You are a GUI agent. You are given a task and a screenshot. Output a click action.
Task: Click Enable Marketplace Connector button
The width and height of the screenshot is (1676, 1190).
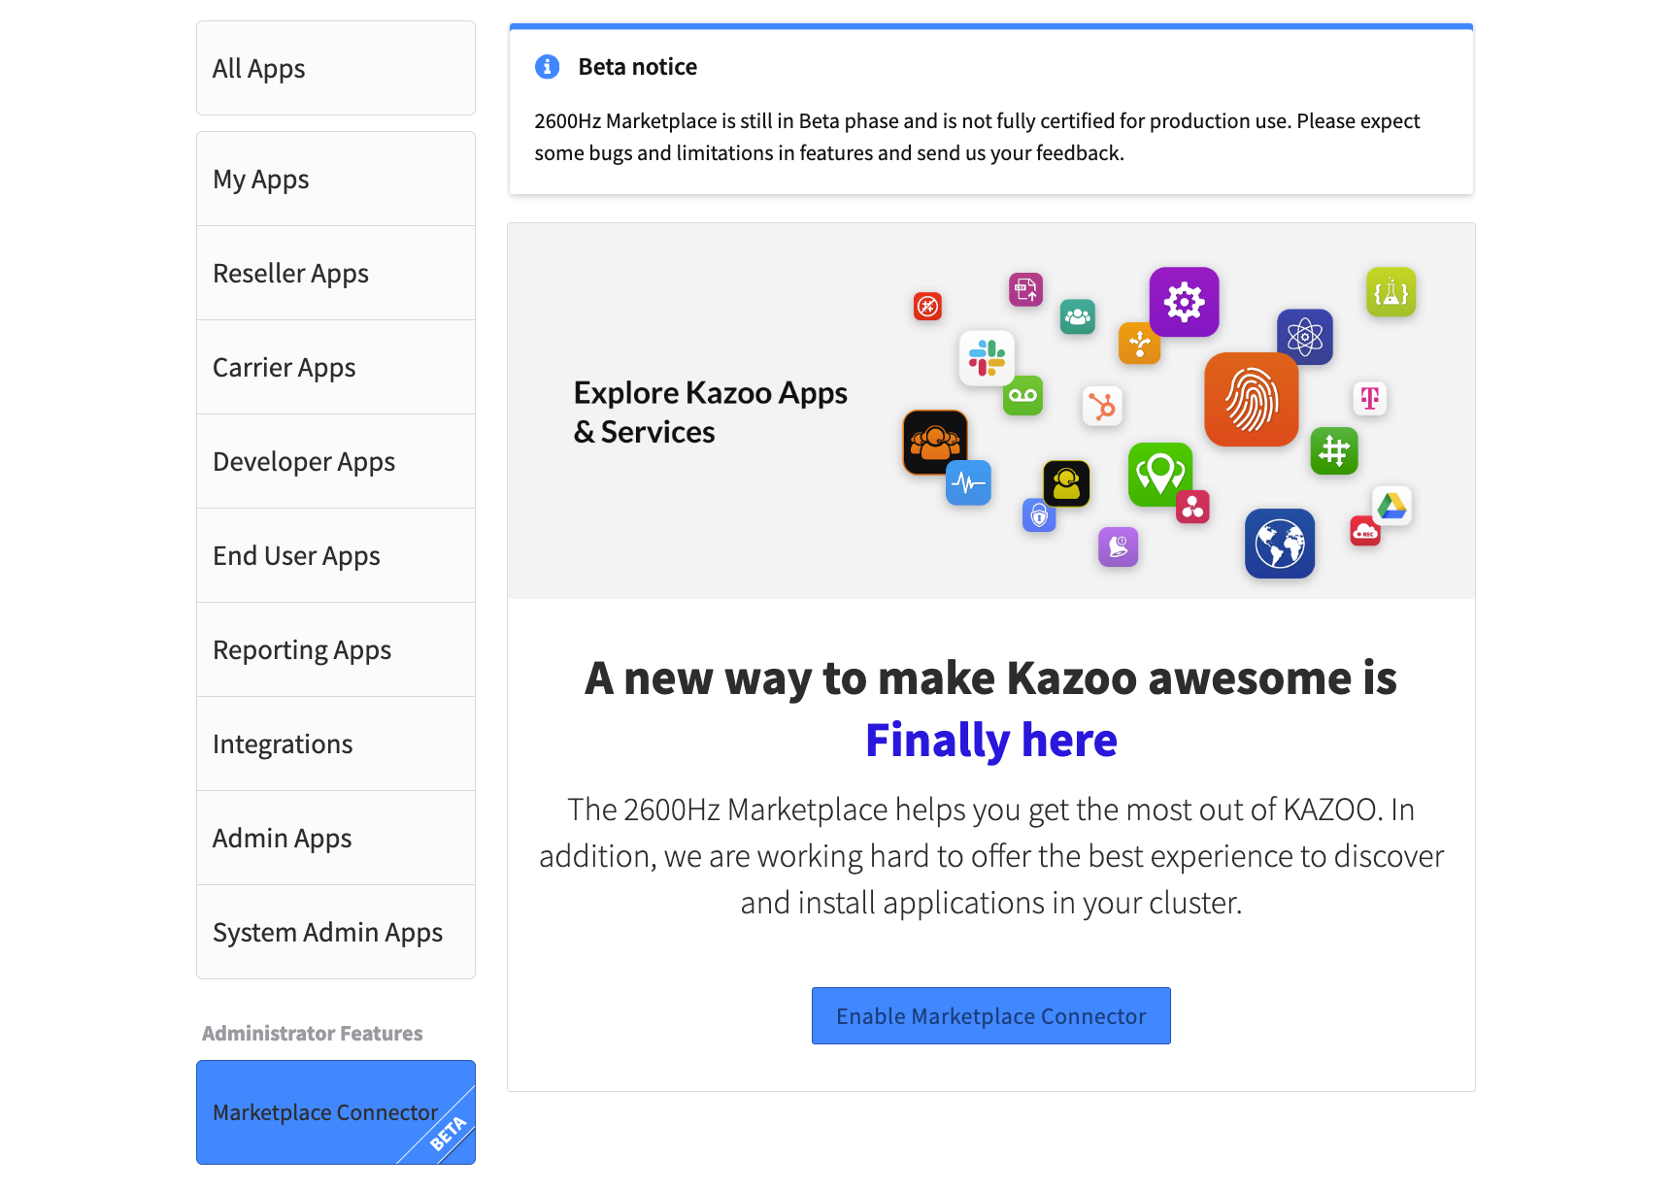tap(991, 1016)
